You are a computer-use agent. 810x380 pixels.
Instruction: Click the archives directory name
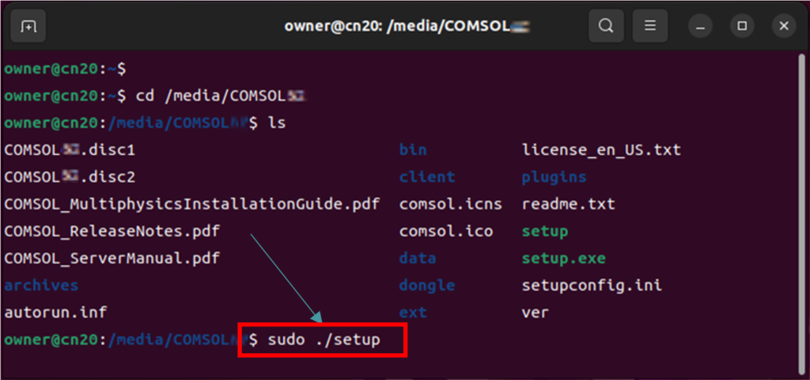click(x=41, y=285)
